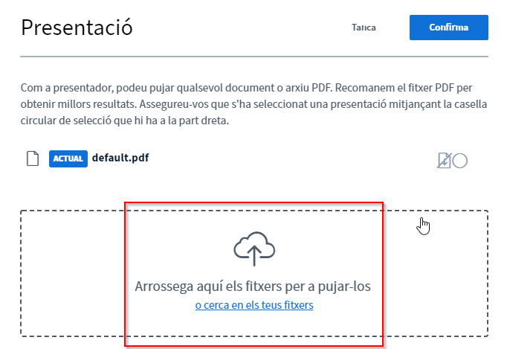The image size is (507, 349).
Task: Click the document icon left of default.pdf
Action: pos(33,159)
